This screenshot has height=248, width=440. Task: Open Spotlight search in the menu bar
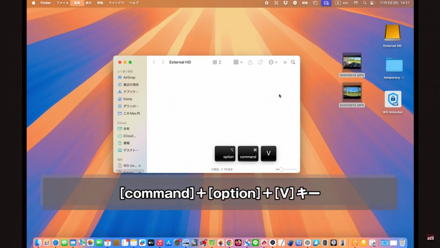364,3
